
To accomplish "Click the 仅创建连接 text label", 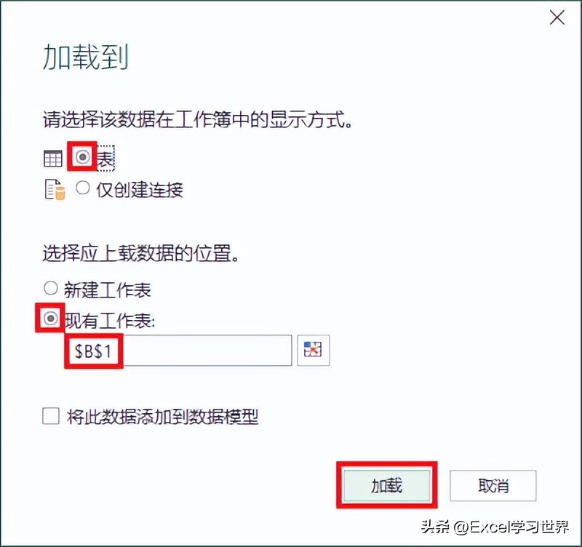I will 140,190.
